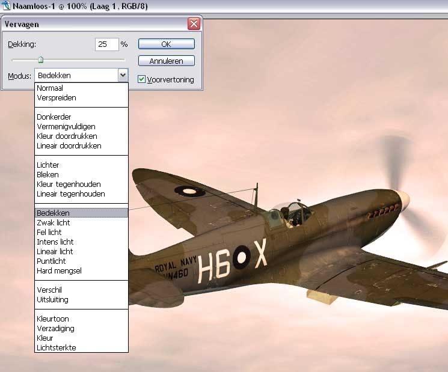Select Verschil blend mode

pos(81,290)
